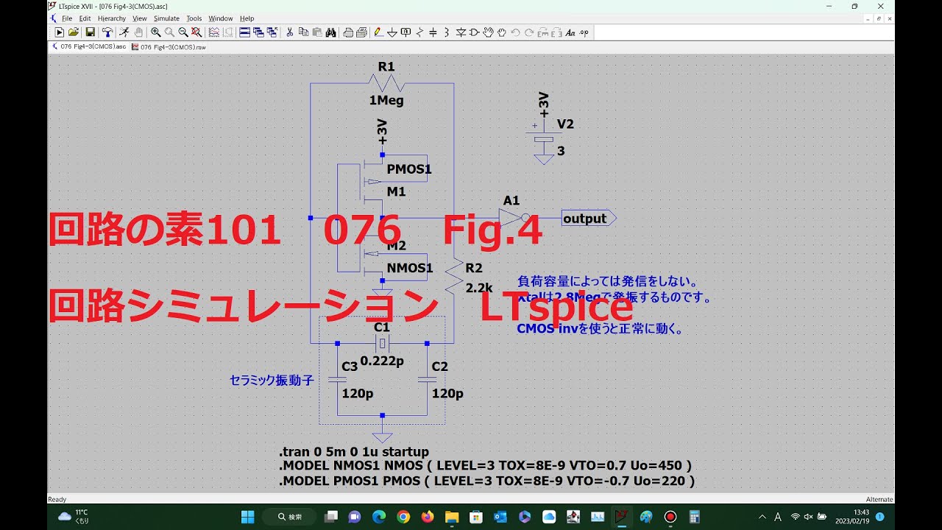Open Find with binoculars icon

click(x=331, y=32)
